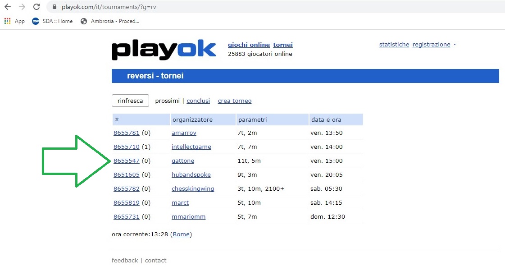View organizer hubandspoke profile
The image size is (505, 271).
click(191, 175)
